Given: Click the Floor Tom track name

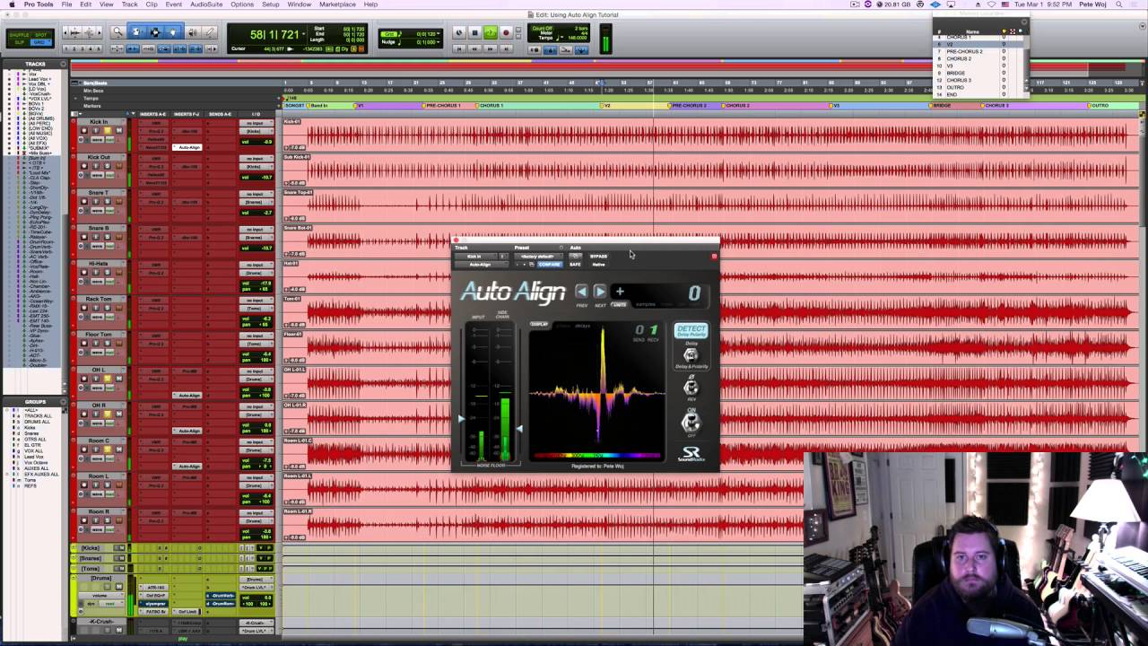Looking at the screenshot, I should [x=99, y=335].
